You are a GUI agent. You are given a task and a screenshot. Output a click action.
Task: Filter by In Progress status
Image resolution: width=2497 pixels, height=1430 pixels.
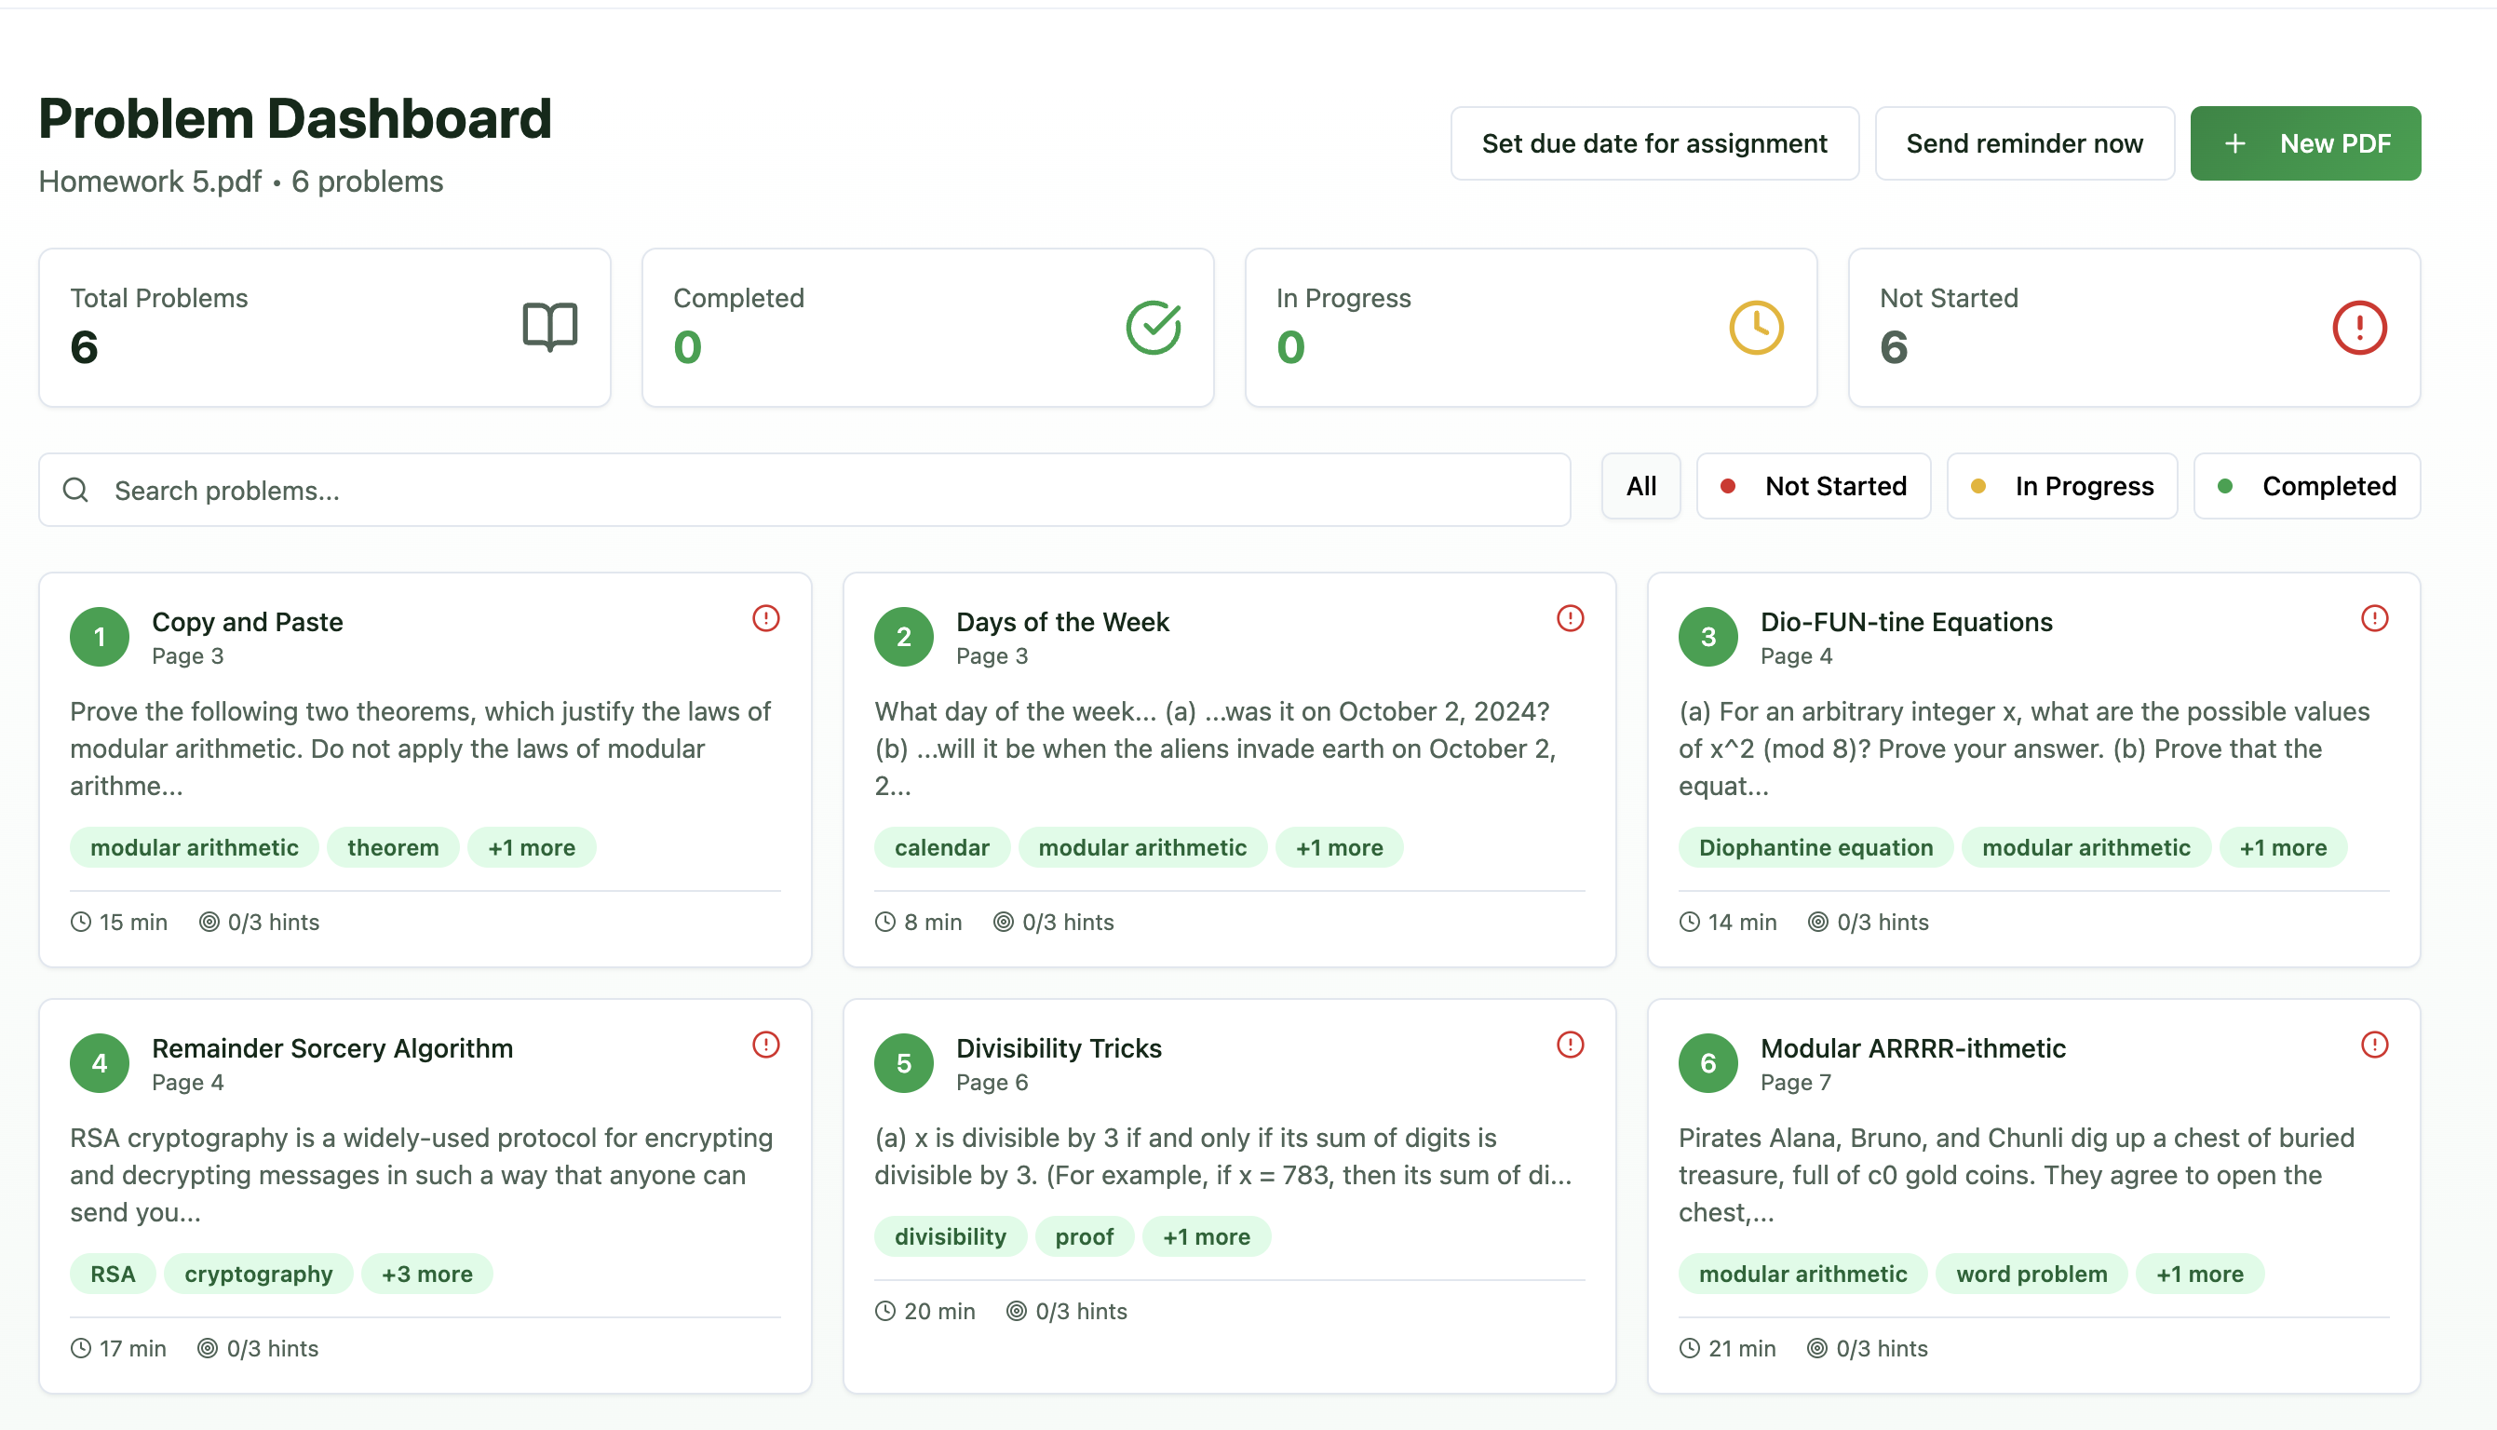coord(2061,485)
